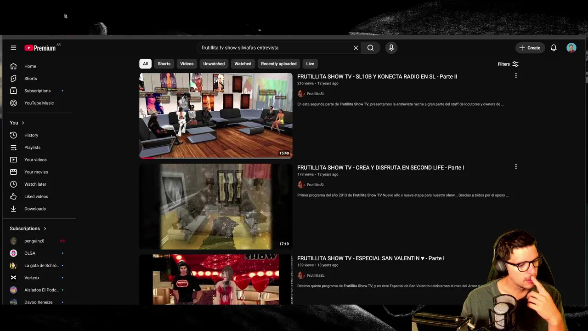Open the notifications bell
The image size is (588, 331).
(x=554, y=48)
